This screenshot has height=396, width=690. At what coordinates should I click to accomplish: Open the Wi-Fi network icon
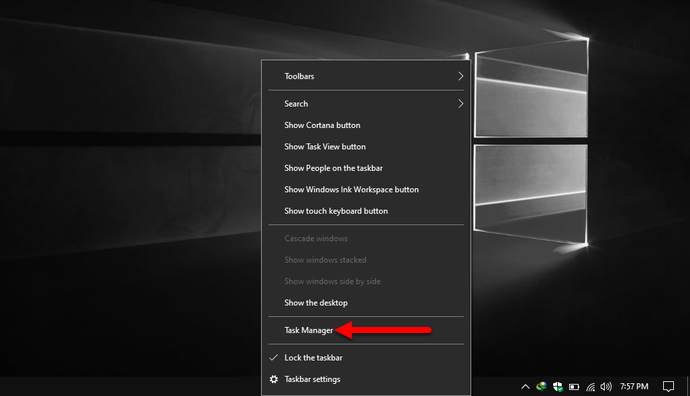click(x=591, y=387)
